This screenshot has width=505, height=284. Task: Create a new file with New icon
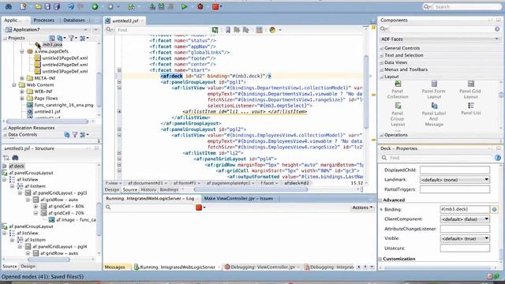pos(23,6)
